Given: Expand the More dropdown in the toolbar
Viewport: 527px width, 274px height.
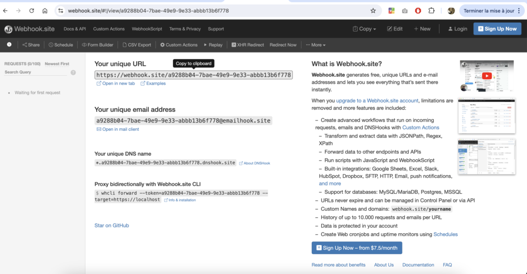Looking at the screenshot, I should pyautogui.click(x=315, y=45).
